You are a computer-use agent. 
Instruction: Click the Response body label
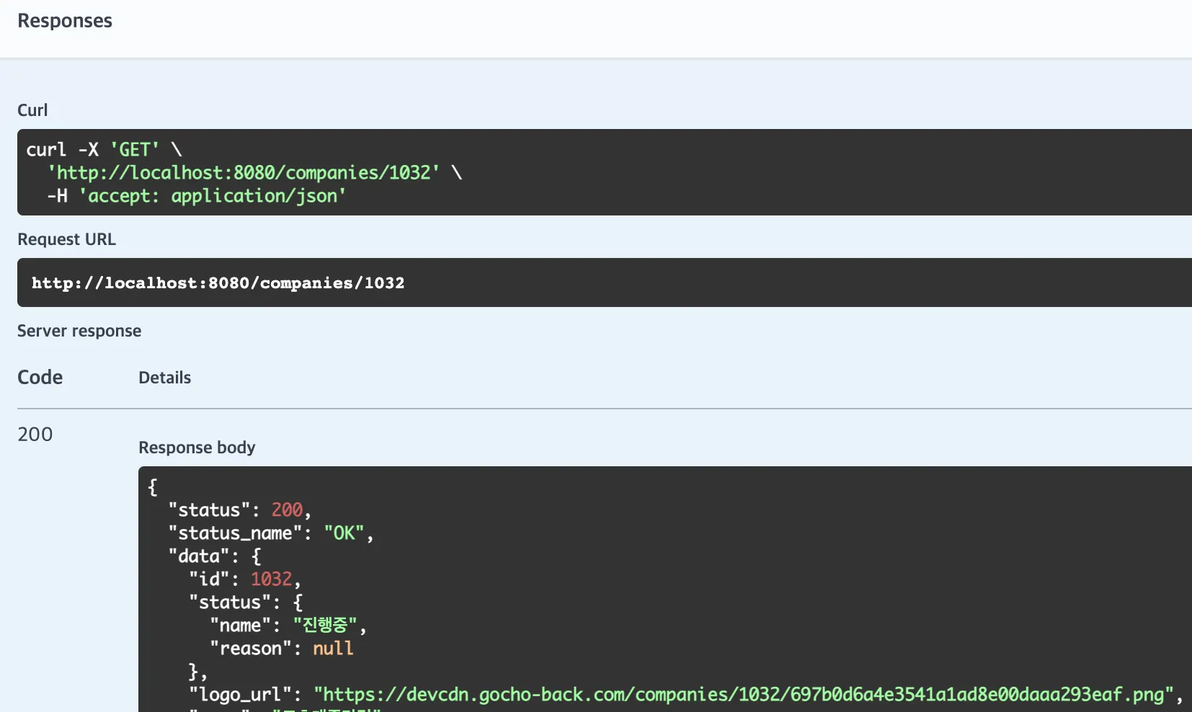point(197,448)
